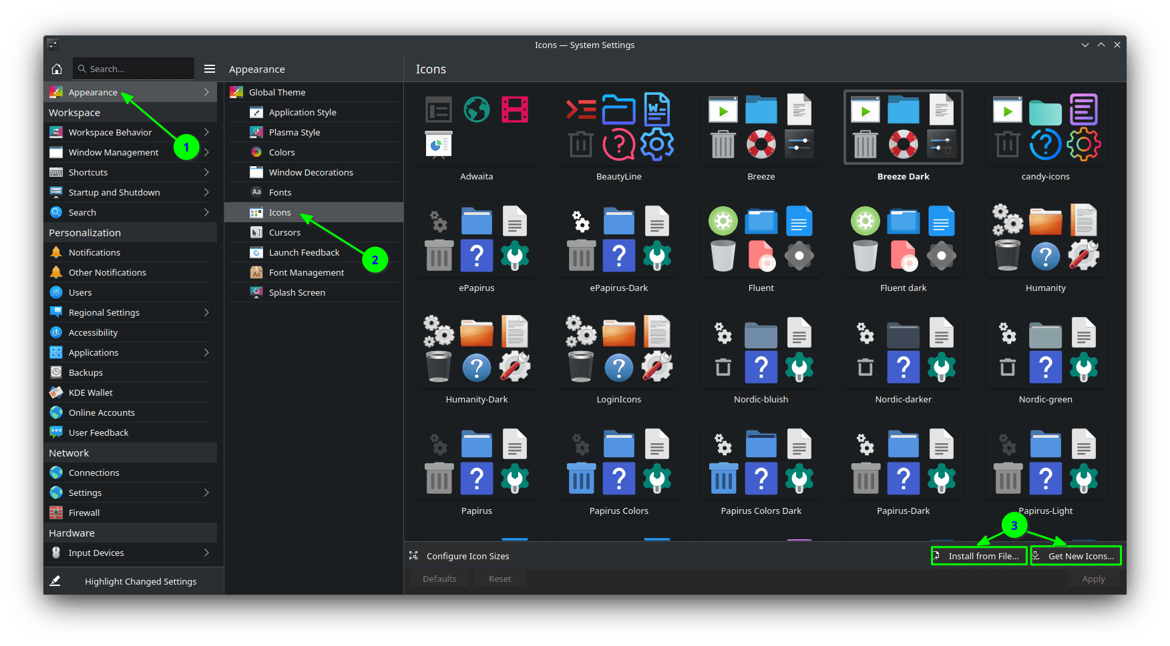This screenshot has width=1170, height=646.
Task: Click the Get New Icons button
Action: click(1075, 555)
